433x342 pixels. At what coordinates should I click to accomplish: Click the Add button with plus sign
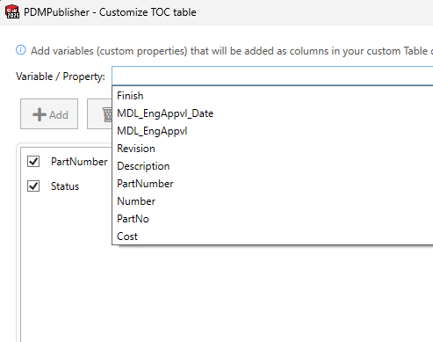click(x=49, y=114)
